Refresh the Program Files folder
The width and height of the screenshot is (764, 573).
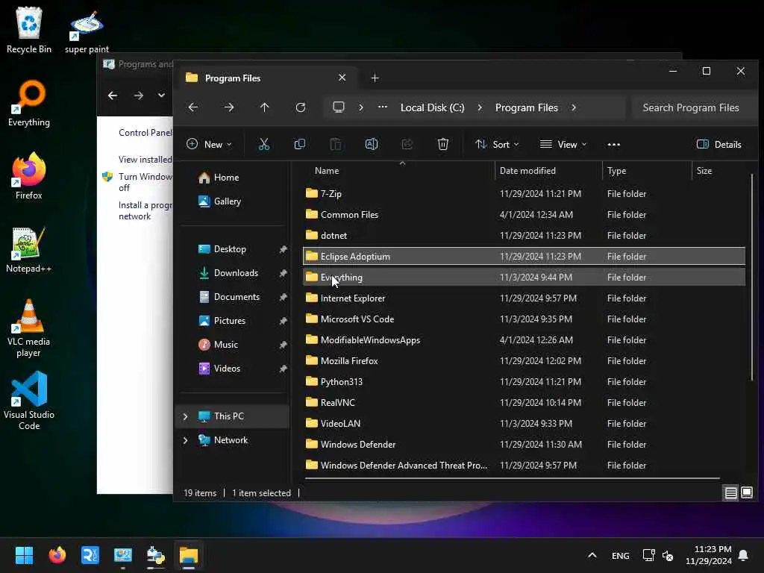pos(301,107)
